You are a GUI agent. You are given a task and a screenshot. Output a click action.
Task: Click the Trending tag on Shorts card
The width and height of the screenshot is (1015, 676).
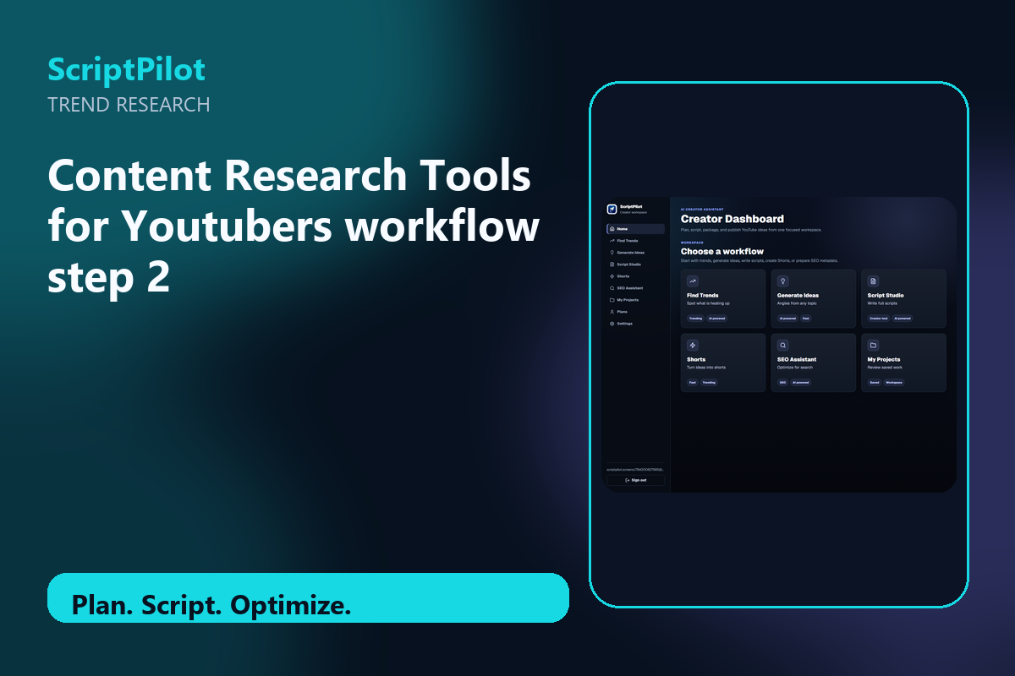pos(709,383)
